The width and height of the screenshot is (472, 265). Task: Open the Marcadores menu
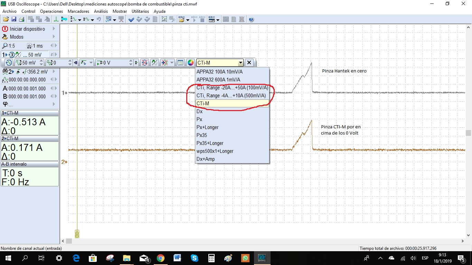(x=78, y=11)
